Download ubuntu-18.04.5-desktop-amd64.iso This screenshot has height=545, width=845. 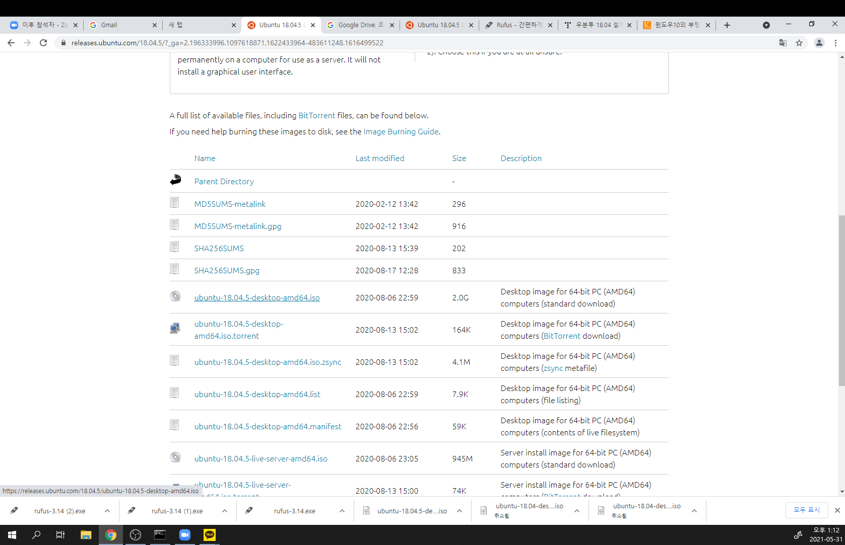coord(257,298)
